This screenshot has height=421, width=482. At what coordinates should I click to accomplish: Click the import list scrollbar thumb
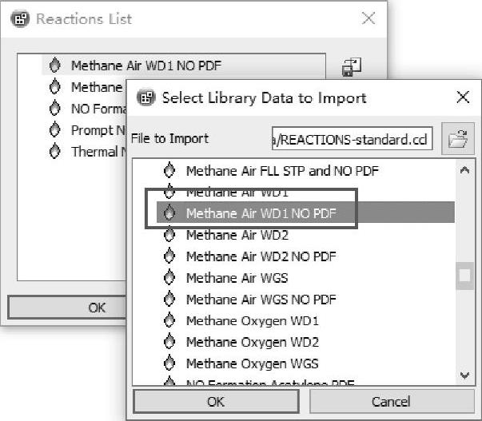464,276
